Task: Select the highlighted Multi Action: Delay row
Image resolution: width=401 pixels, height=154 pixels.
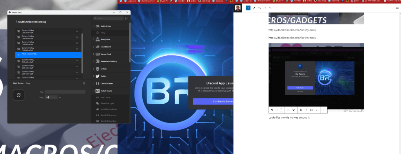Action: click(x=48, y=55)
